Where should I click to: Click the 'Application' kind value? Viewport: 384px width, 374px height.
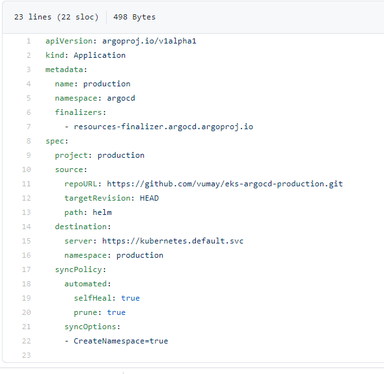(x=100, y=55)
